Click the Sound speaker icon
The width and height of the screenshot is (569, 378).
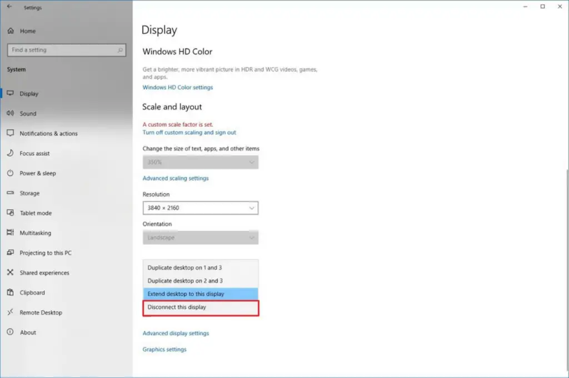[10, 113]
